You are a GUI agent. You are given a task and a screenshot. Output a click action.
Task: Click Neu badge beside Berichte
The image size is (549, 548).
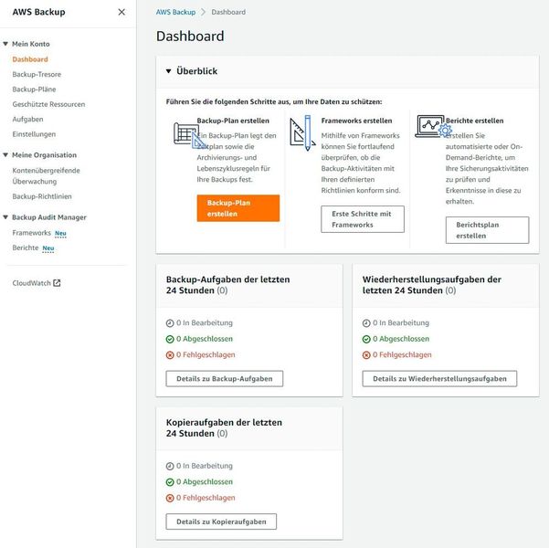[x=48, y=248]
